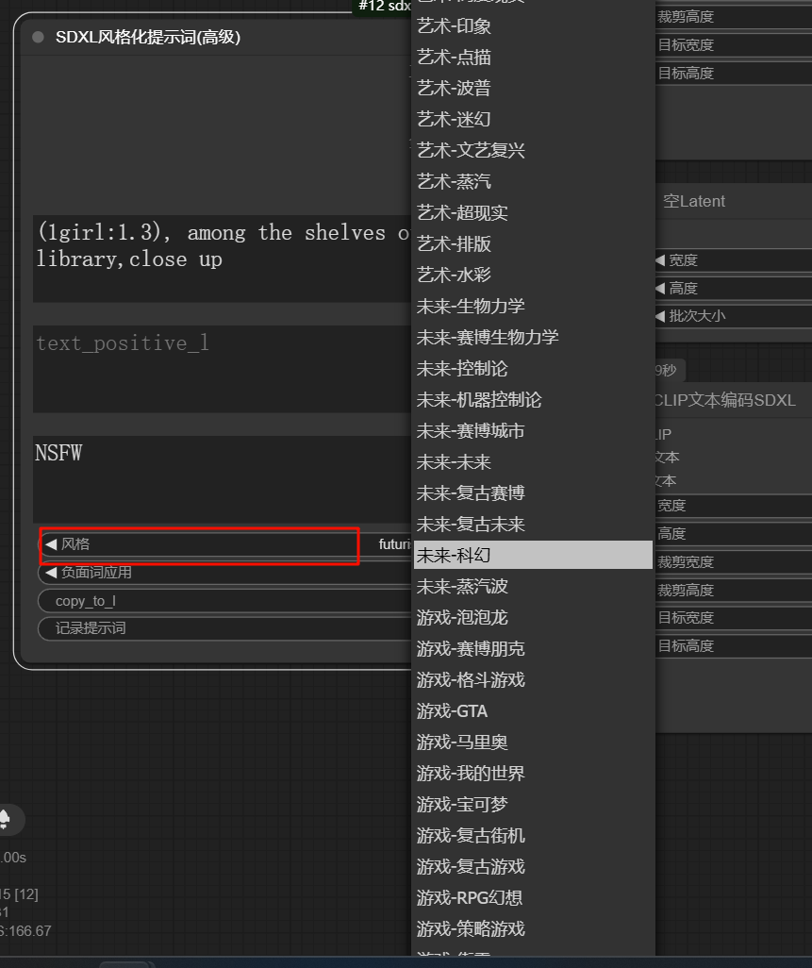Click the highlighted 未来-科幻 entry
The height and width of the screenshot is (968, 812).
(533, 555)
